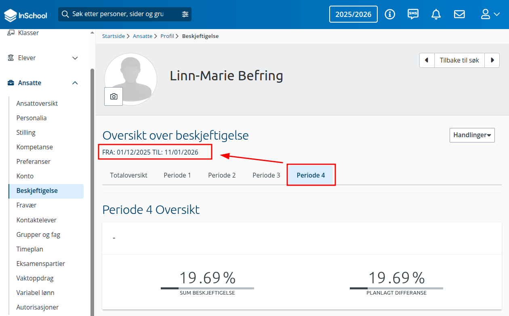Open Kompetanse in sidebar

coord(35,147)
